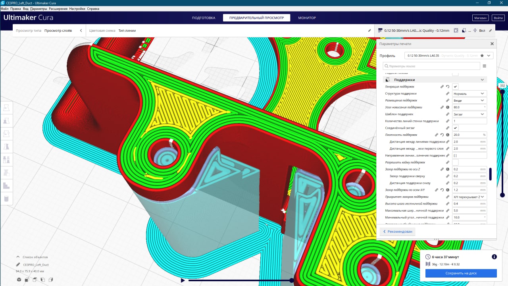This screenshot has width=508, height=286.
Task: Reset Генерация поддержек to default value
Action: point(447,87)
